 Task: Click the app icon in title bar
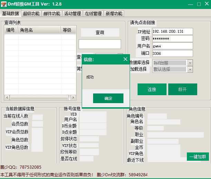4,4
